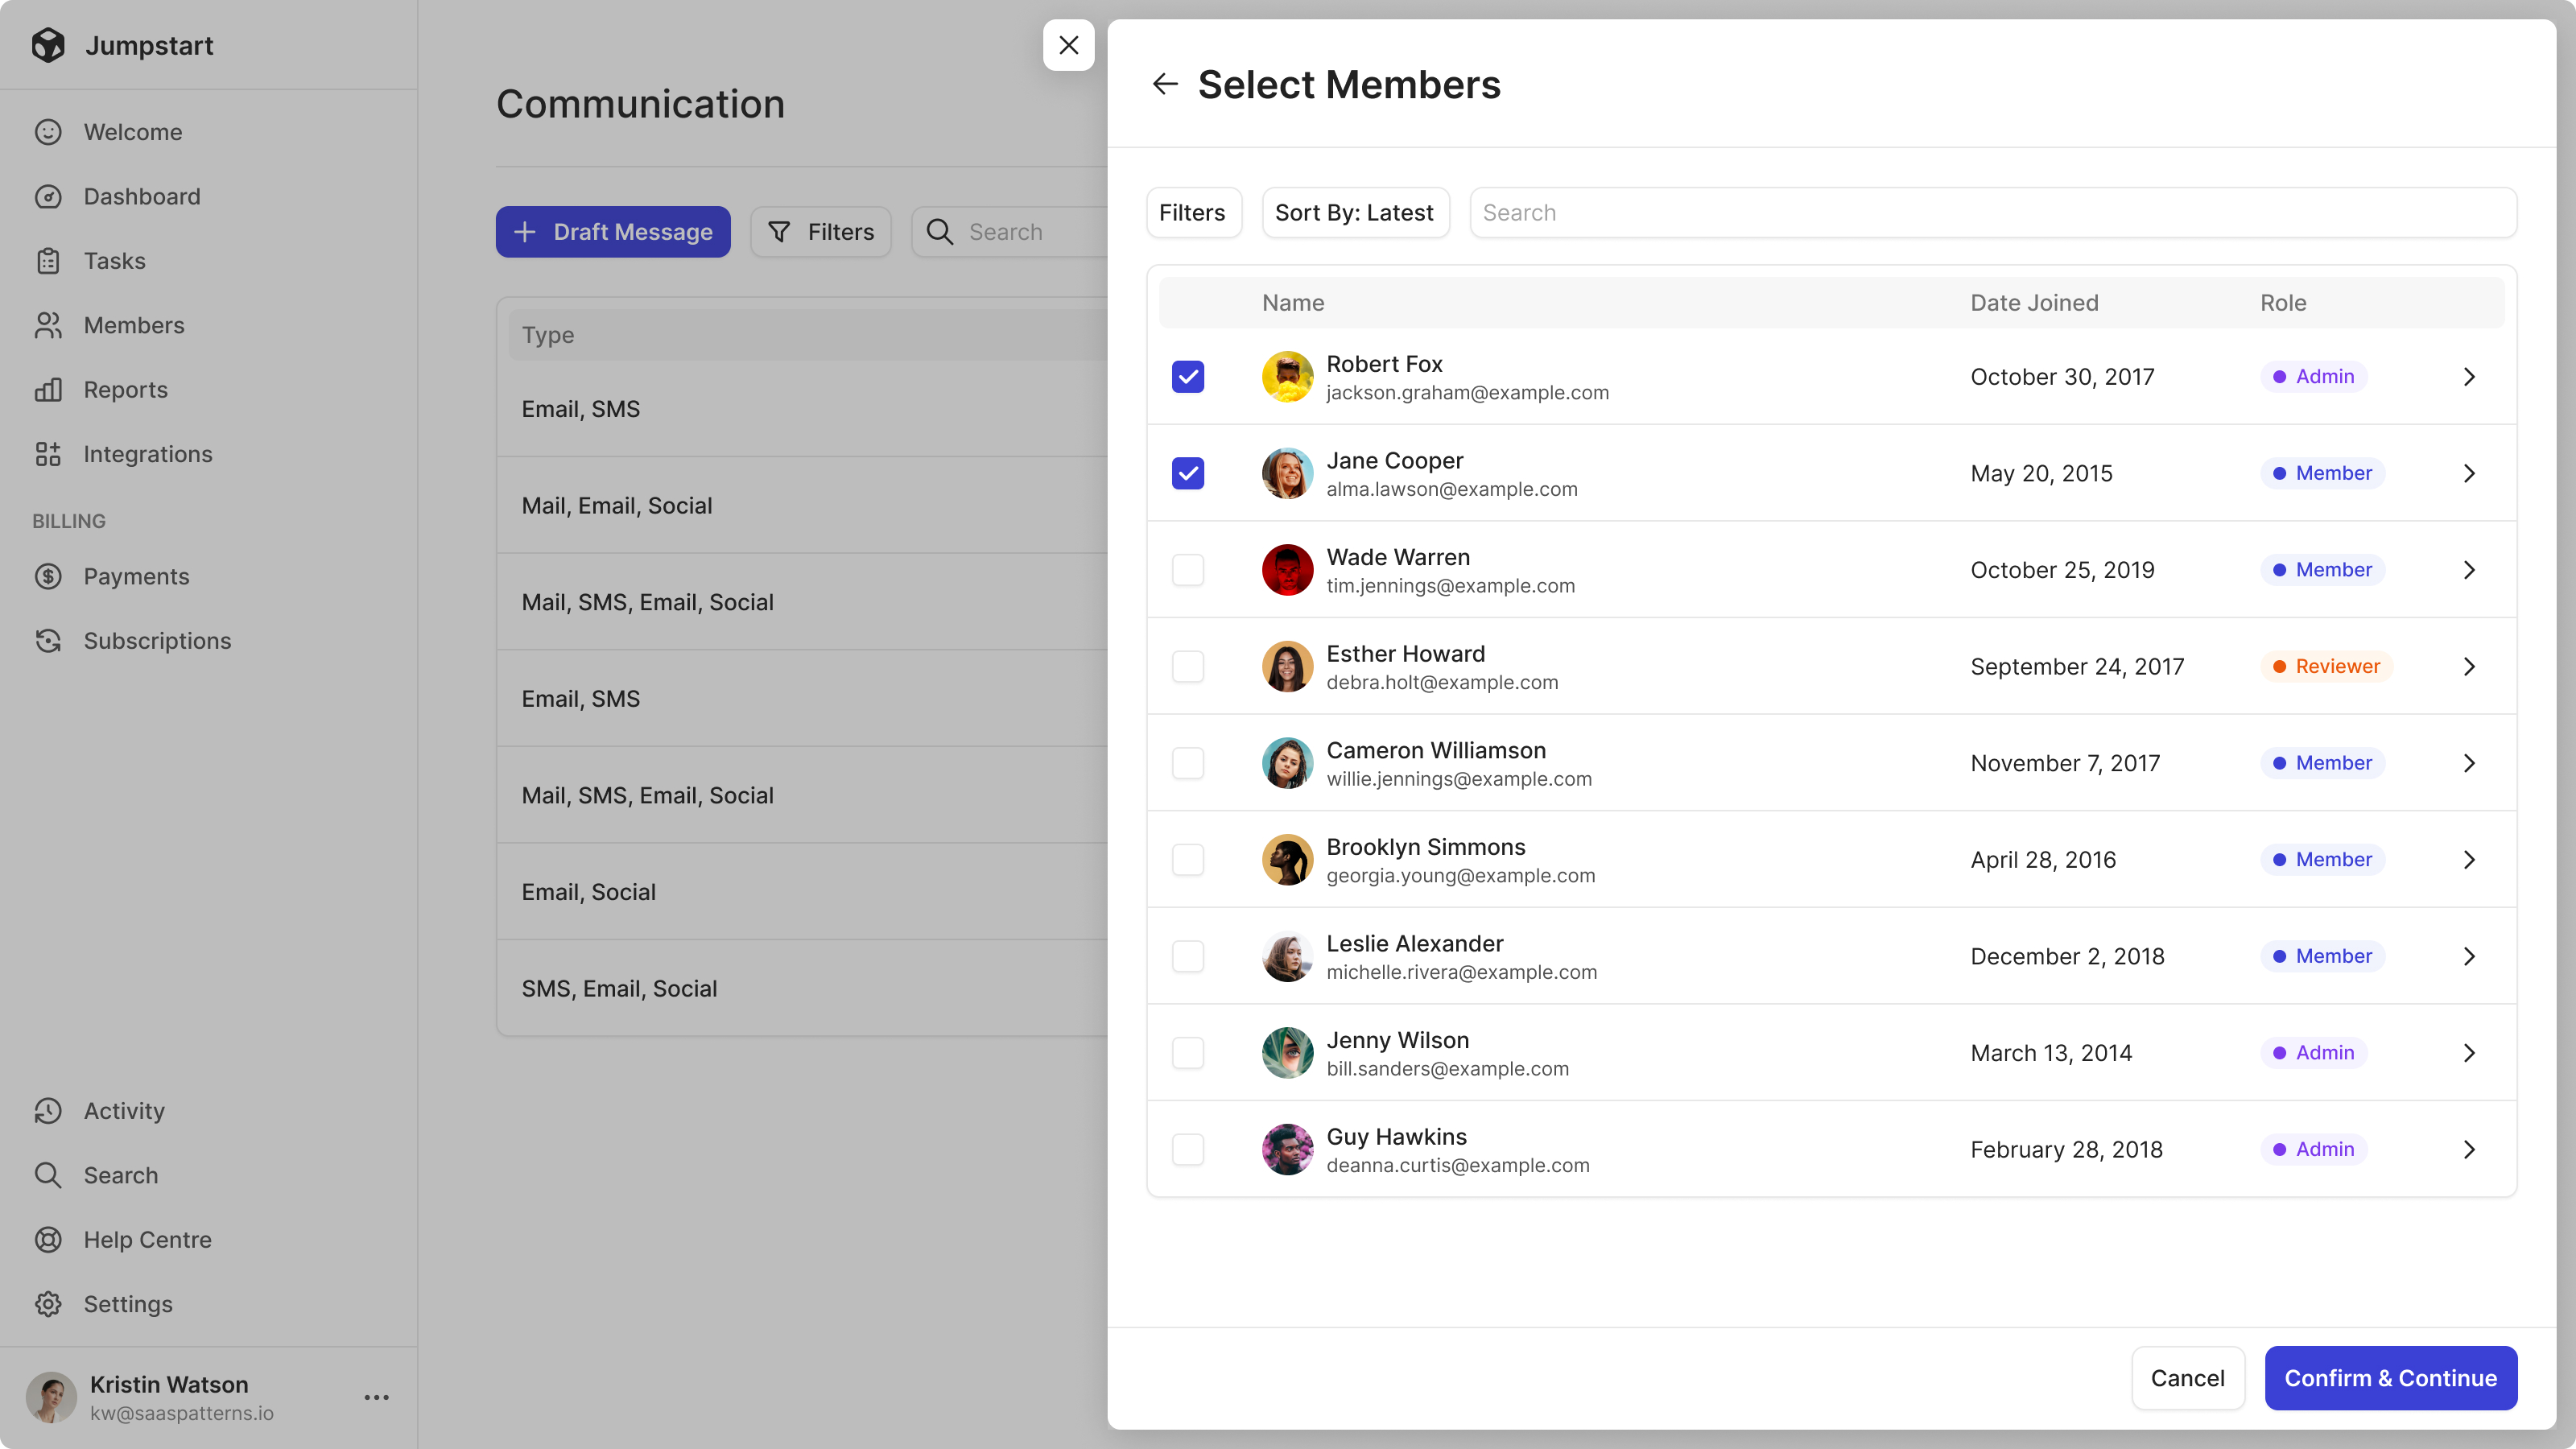2576x1449 pixels.
Task: Click back arrow on Select Members
Action: [x=1162, y=83]
